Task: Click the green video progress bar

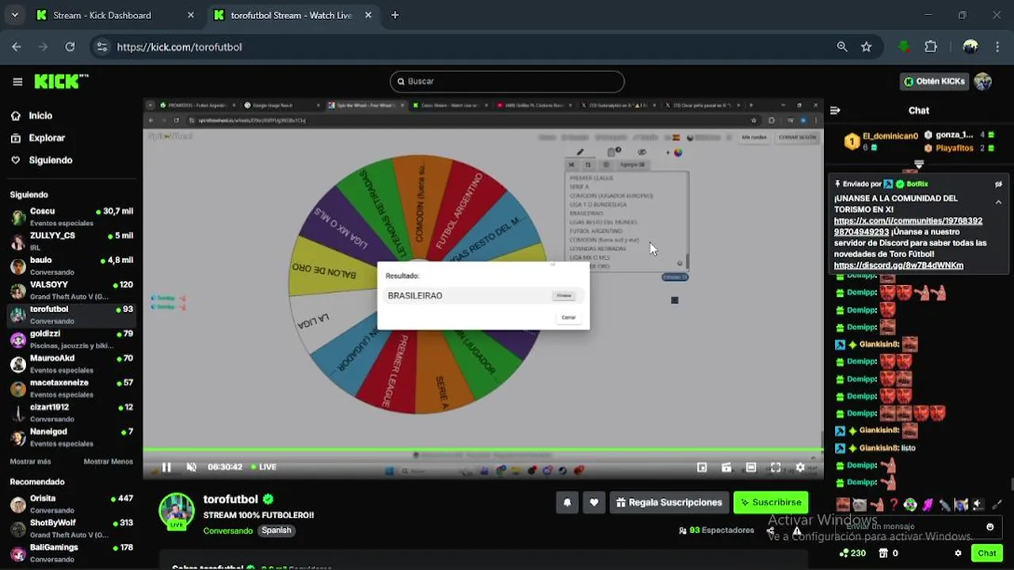Action: pyautogui.click(x=482, y=450)
